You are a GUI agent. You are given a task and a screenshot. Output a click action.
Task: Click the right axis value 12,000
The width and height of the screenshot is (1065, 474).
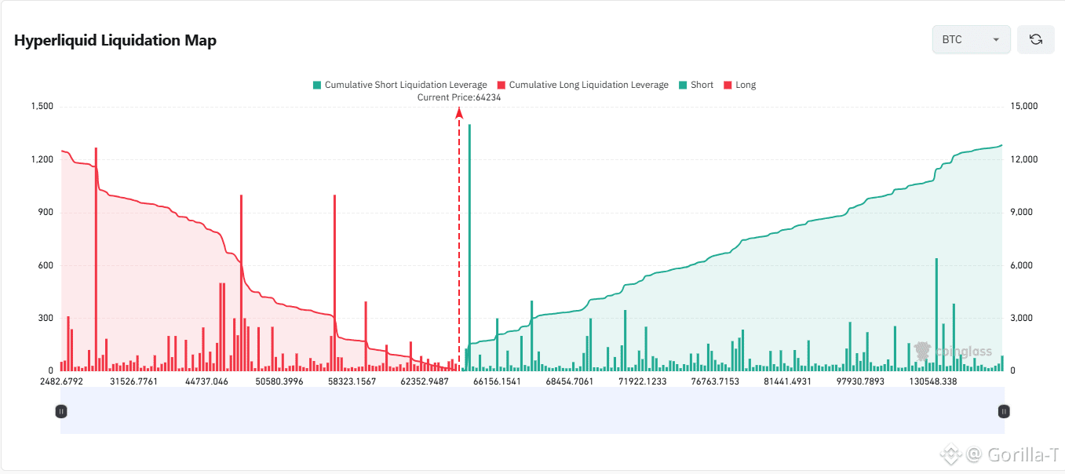1024,159
